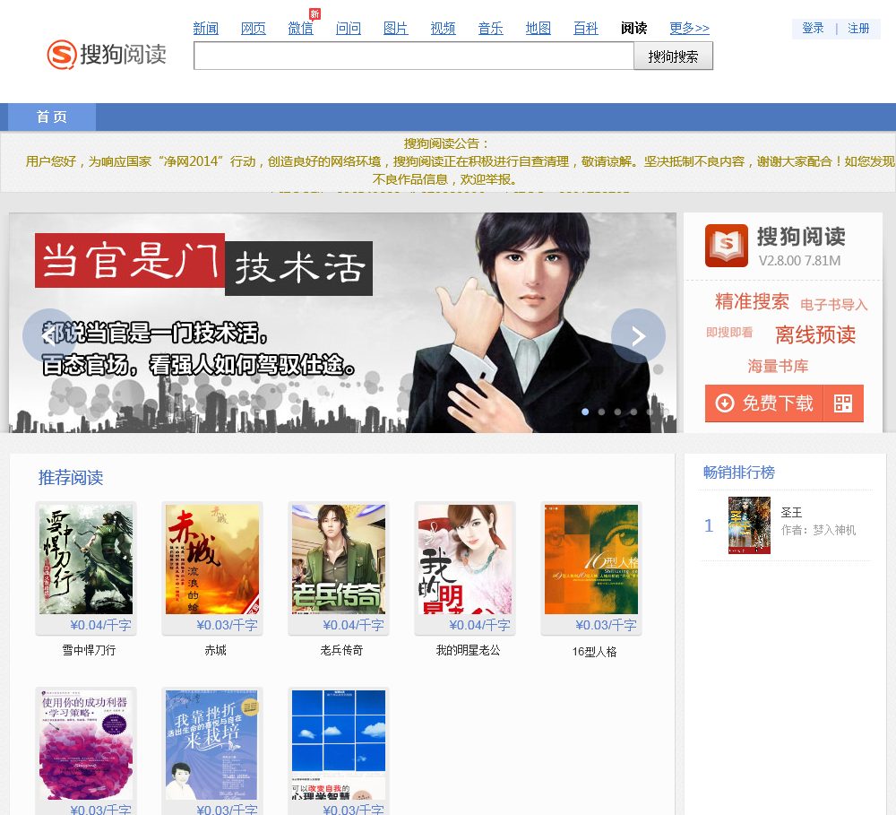Open the 网页 link

pos(254,28)
